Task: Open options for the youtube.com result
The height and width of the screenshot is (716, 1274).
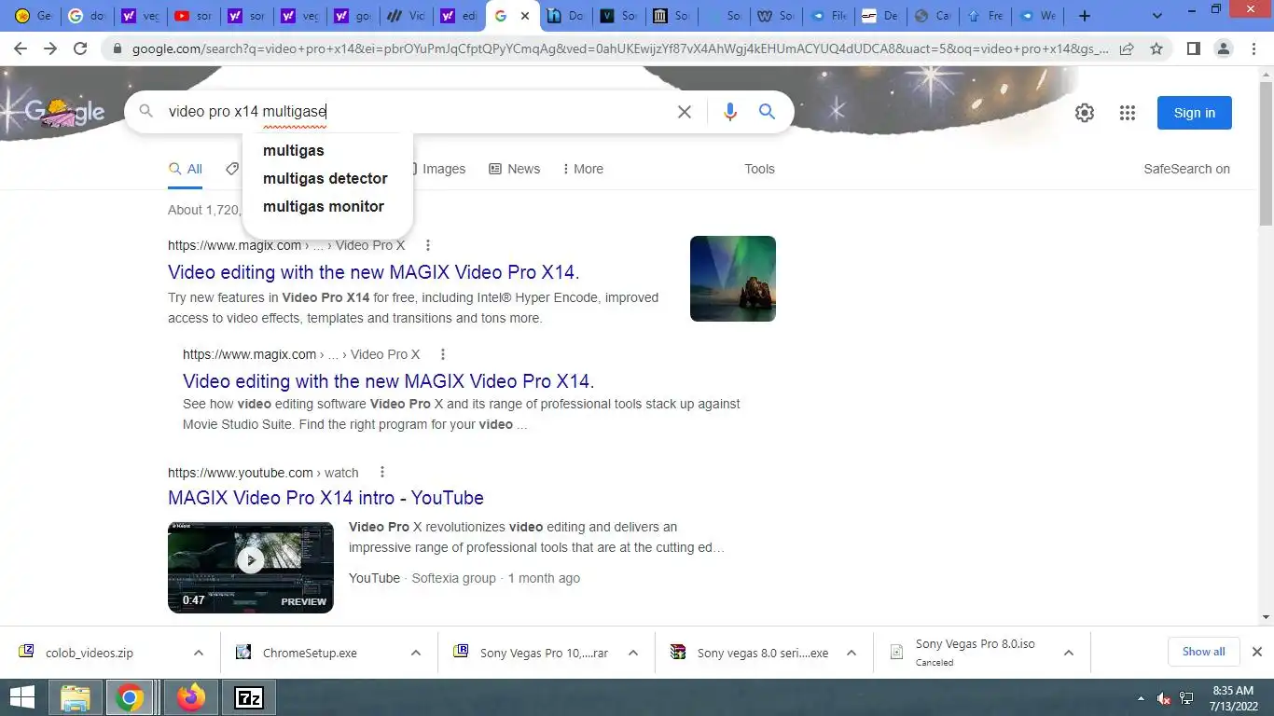Action: tap(381, 473)
